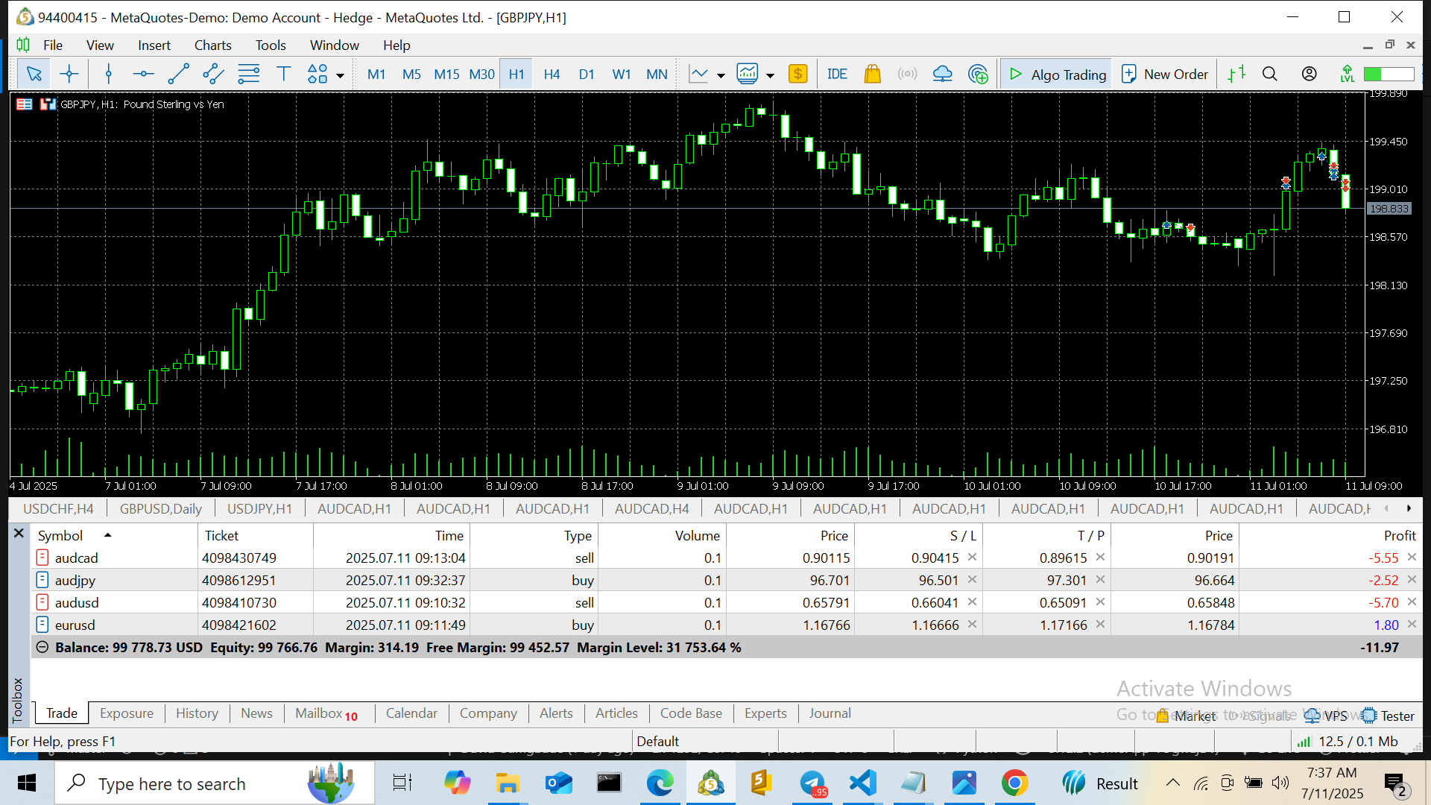Select the text label tool
1431x805 pixels.
[283, 74]
